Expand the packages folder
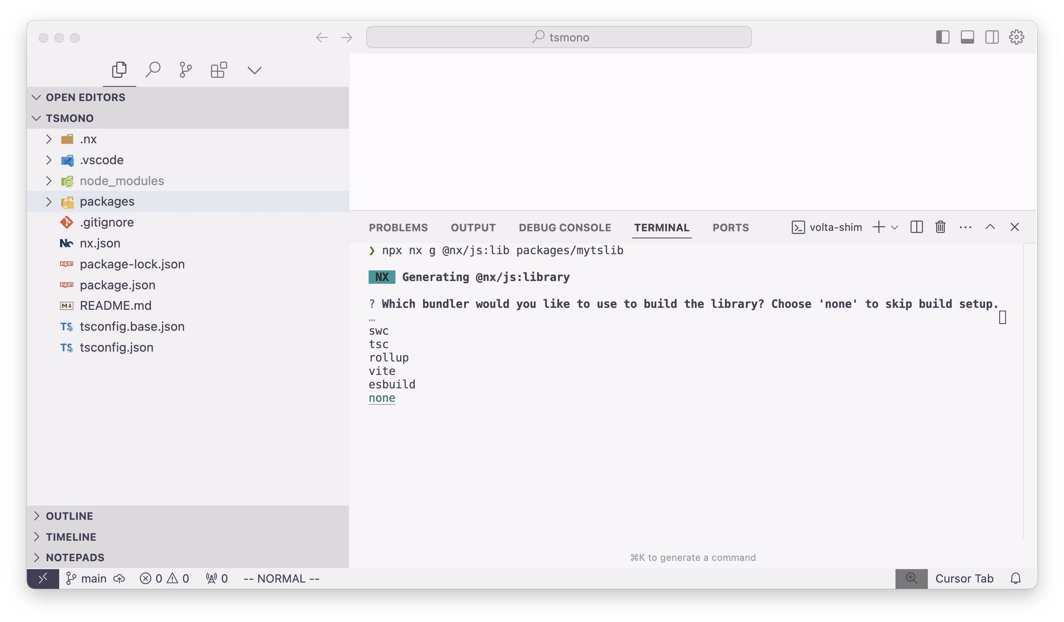The image size is (1064, 622). pos(107,201)
